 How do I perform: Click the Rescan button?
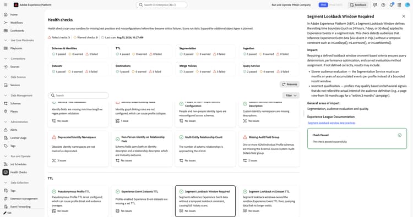290,85
